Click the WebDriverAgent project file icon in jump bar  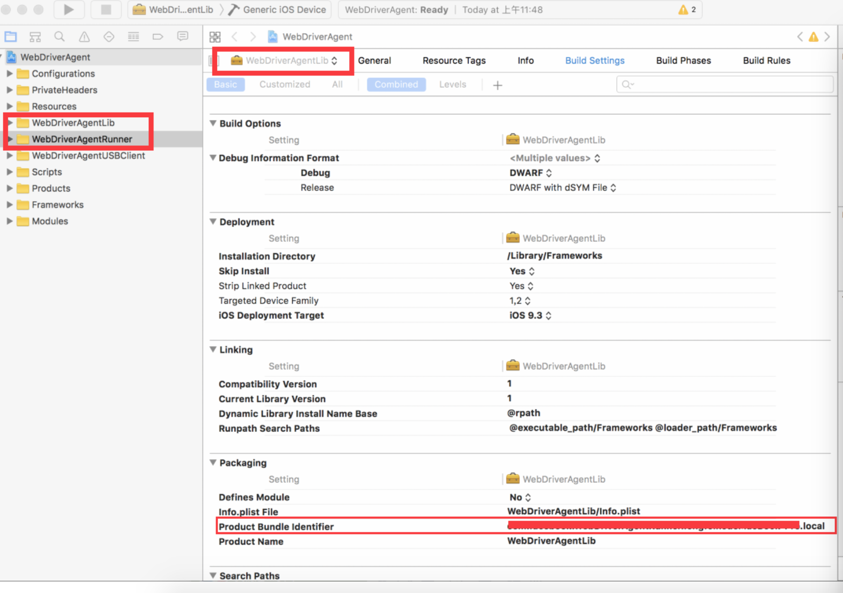tap(273, 36)
